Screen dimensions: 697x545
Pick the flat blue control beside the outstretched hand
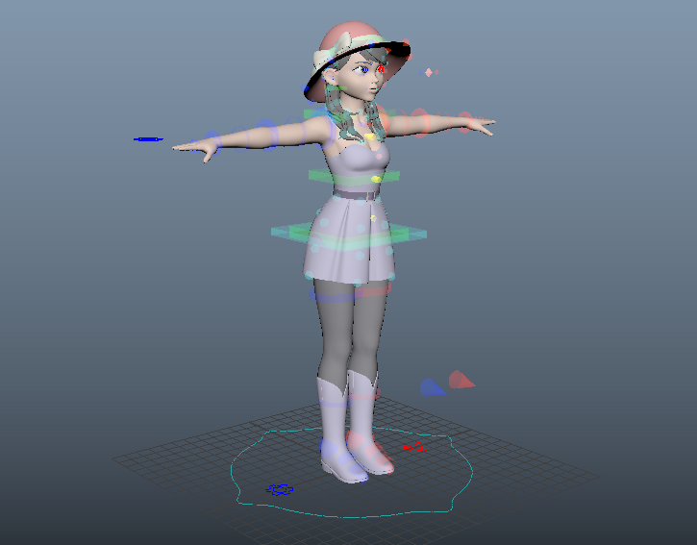pos(148,139)
